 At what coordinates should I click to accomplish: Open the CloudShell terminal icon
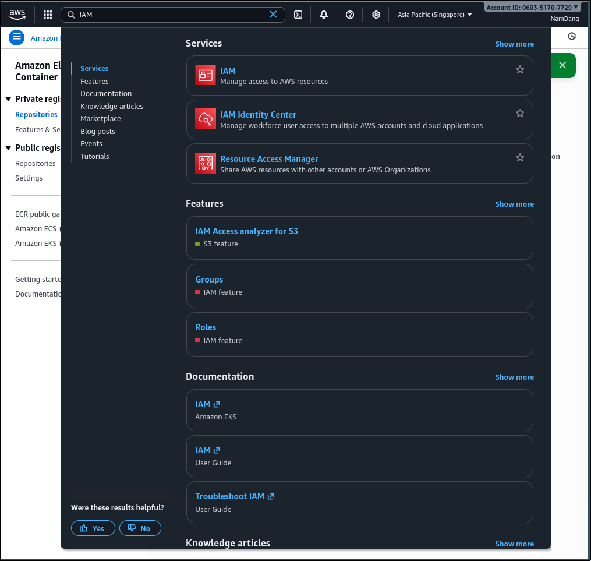point(298,14)
